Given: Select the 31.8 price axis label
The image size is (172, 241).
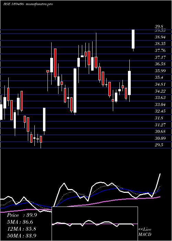Looking at the screenshot, I should click(x=159, y=118).
